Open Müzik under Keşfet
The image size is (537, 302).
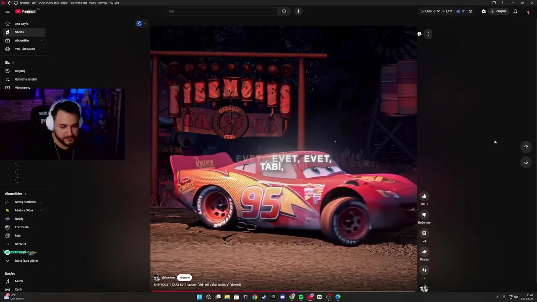coord(24,281)
